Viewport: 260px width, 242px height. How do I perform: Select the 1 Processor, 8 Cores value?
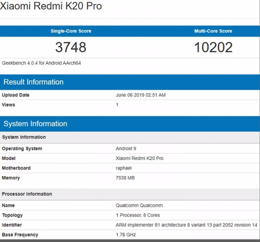pos(138,215)
